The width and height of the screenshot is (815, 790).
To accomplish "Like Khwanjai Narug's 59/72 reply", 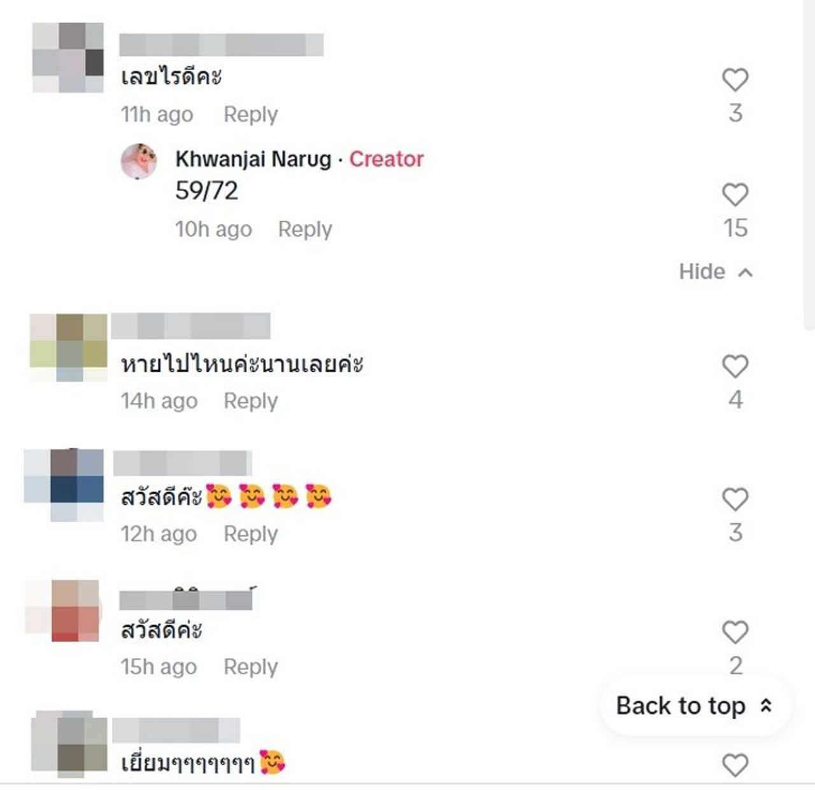I will [735, 194].
